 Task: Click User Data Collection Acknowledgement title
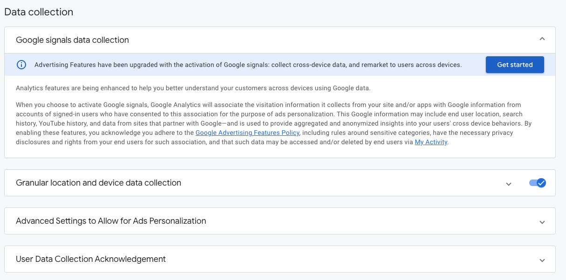point(91,259)
